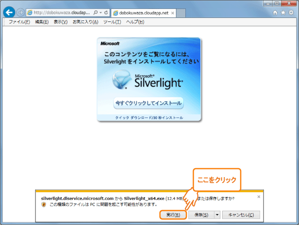The width and height of the screenshot is (299, 225).
Task: Click the address bar URL field
Action: [62, 12]
